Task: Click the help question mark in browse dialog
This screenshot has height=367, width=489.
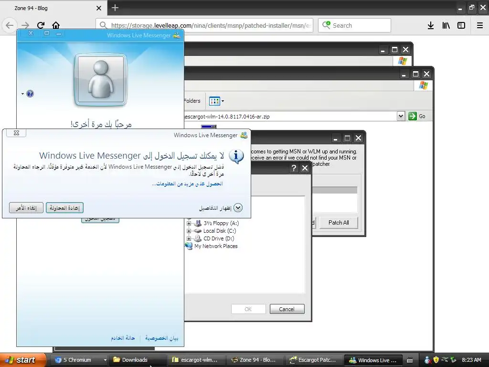Action: click(x=294, y=168)
